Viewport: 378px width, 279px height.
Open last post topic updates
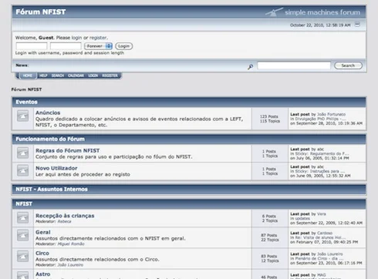pos(302,218)
